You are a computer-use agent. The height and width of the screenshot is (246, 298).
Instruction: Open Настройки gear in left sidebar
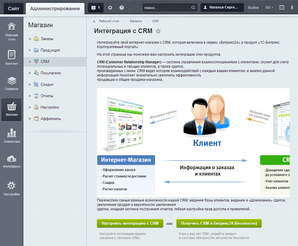pos(11,188)
